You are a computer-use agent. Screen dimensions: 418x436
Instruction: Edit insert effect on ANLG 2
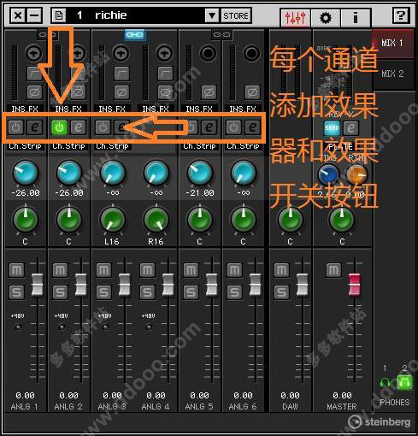pos(78,127)
